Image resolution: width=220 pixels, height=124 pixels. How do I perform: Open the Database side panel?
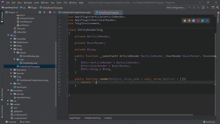tap(218, 18)
